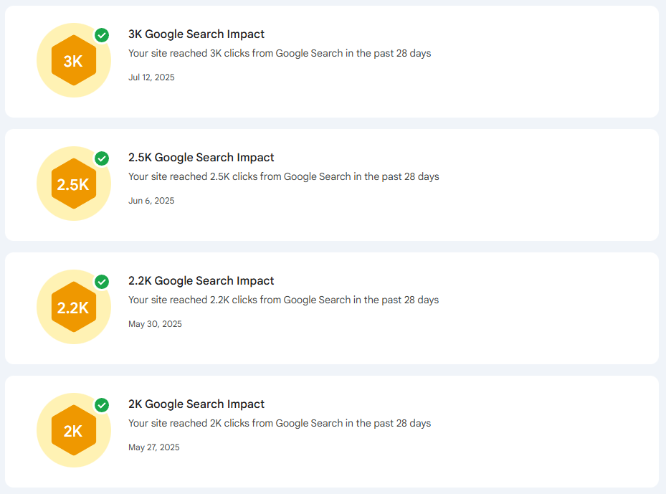Click the 3K hexagonal achievement badge icon

click(x=73, y=60)
